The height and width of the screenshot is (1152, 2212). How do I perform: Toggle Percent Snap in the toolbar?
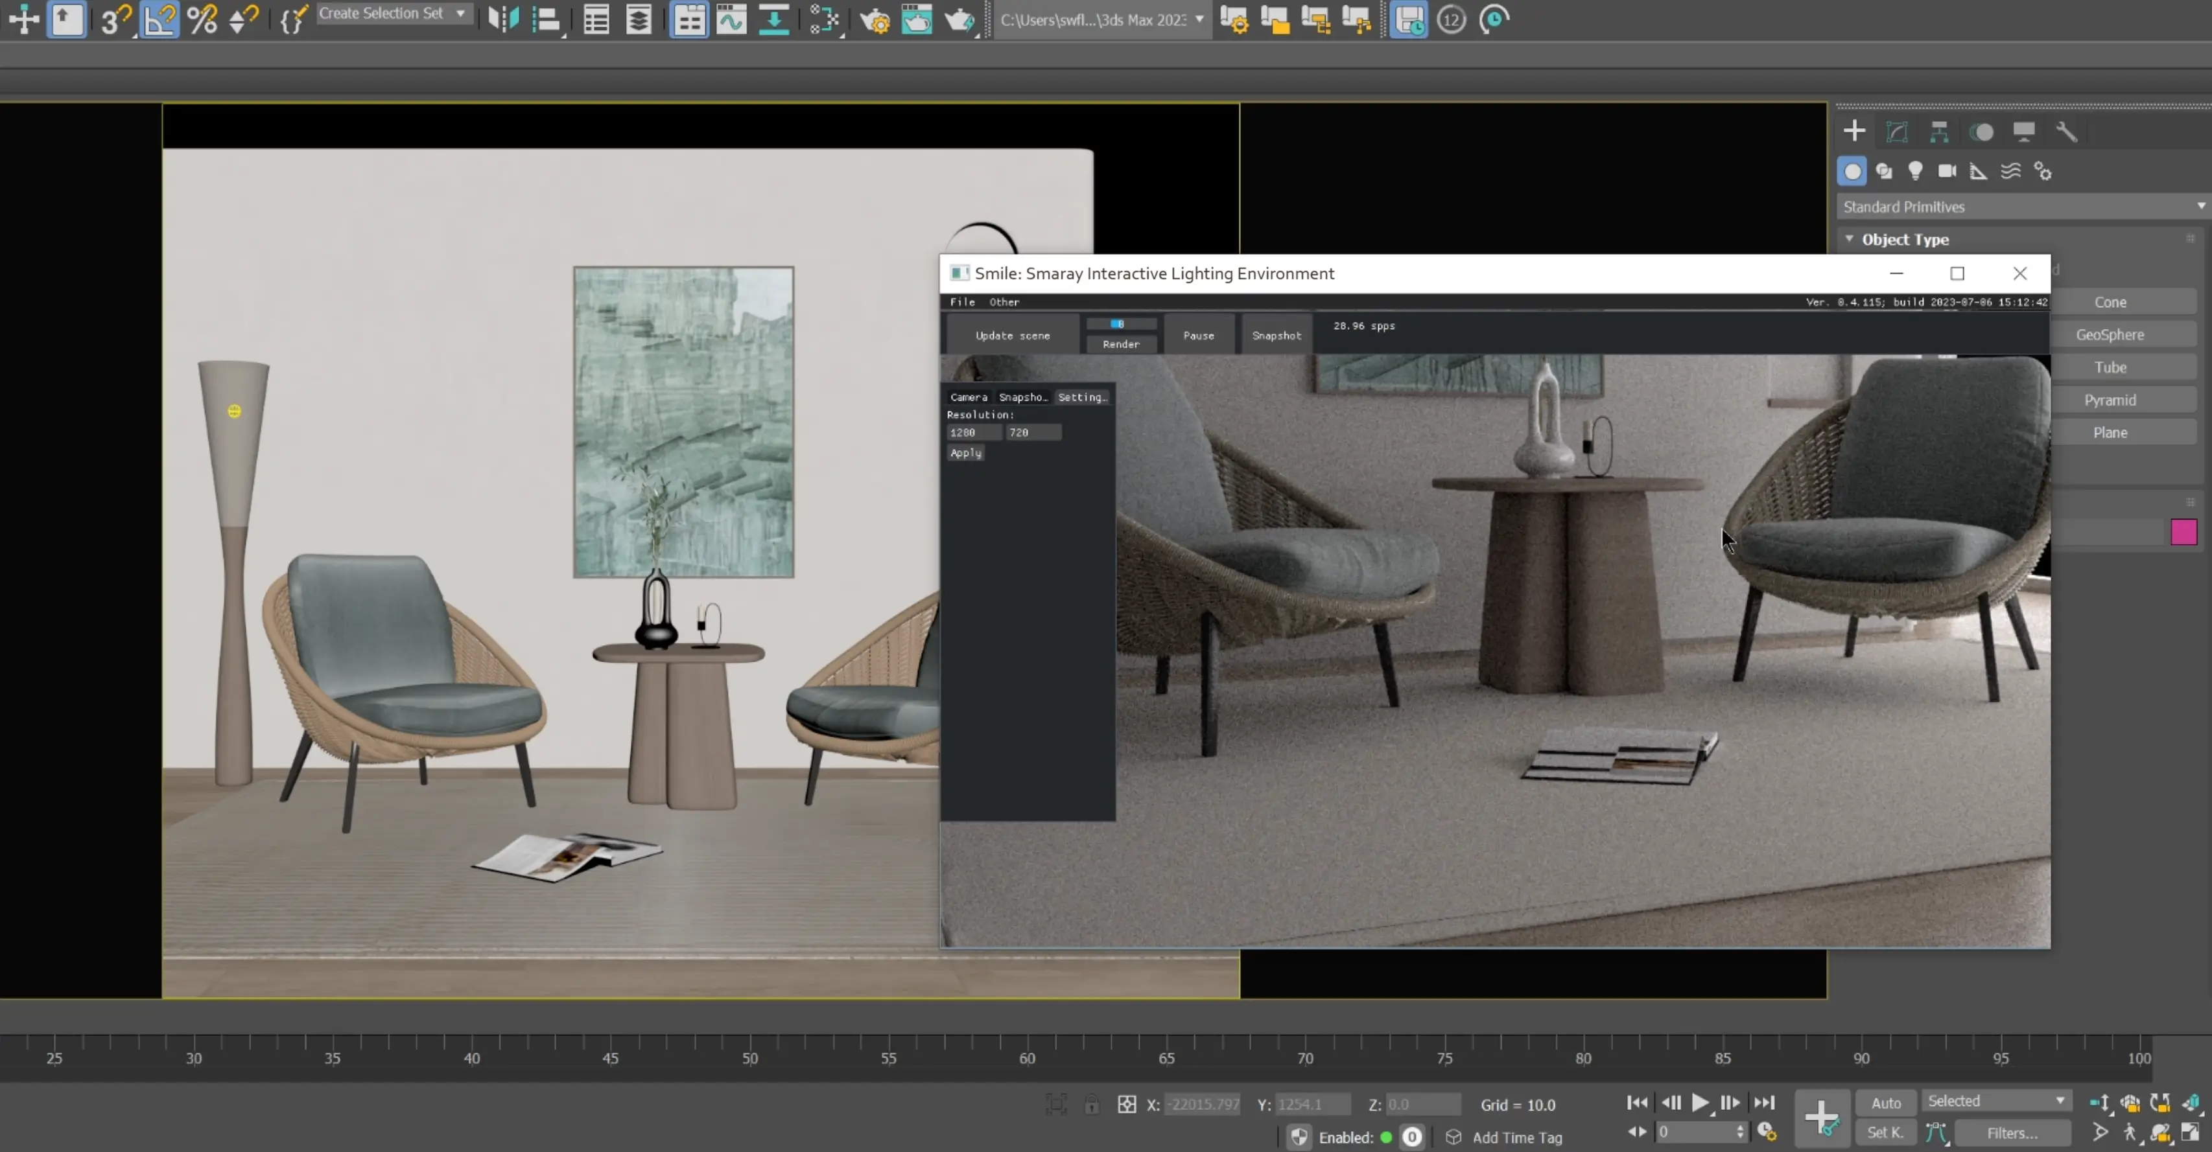tap(203, 19)
